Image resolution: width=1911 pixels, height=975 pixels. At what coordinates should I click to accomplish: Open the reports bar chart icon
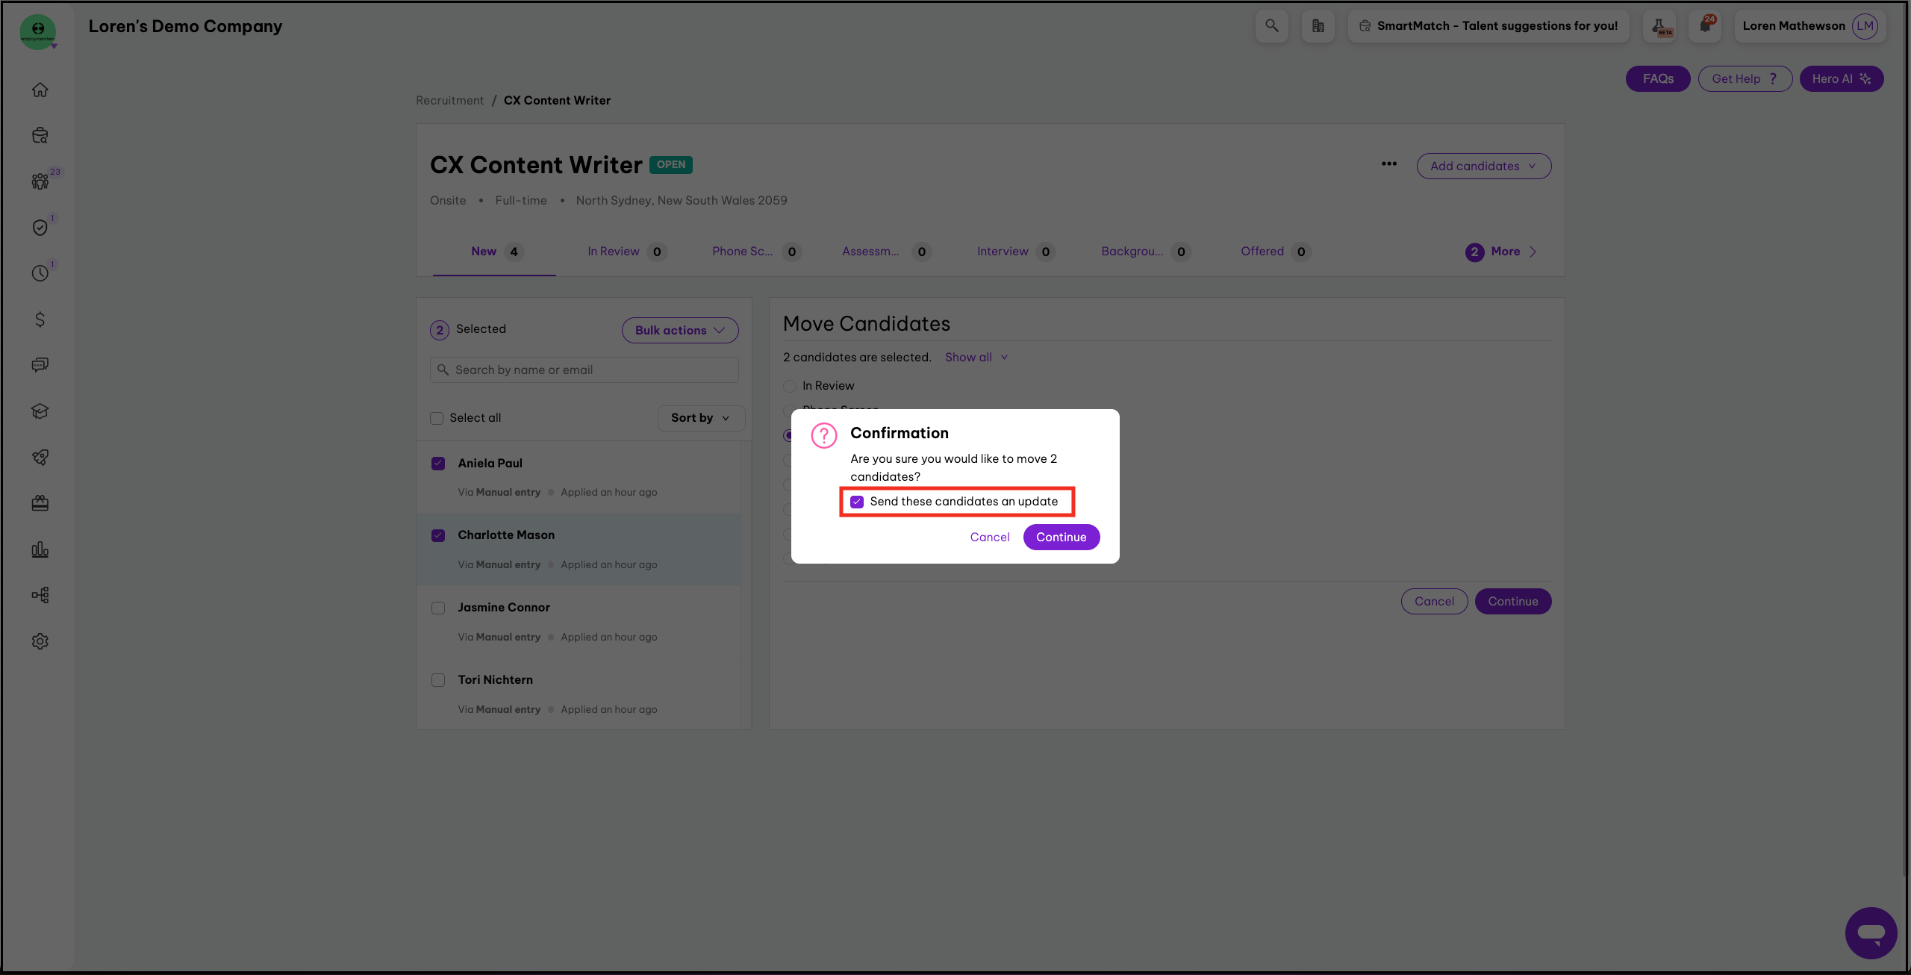tap(40, 549)
